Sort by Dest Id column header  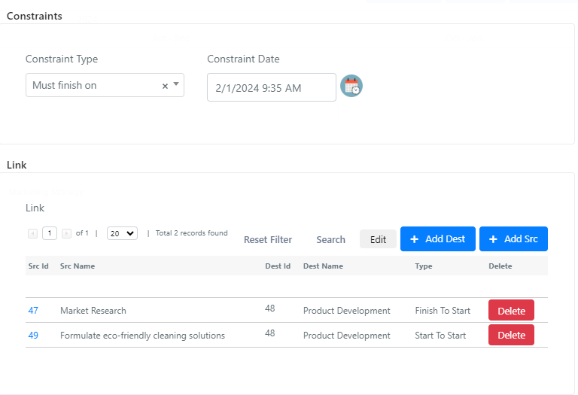coord(278,266)
